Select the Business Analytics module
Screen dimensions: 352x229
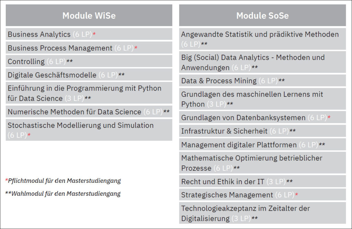click(x=89, y=34)
